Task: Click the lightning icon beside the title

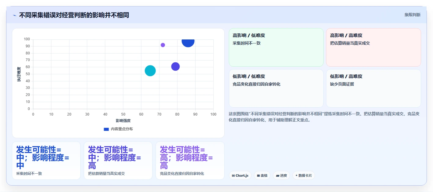Action: (14, 15)
